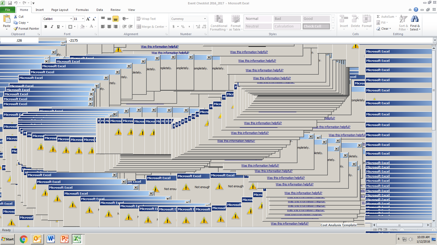The image size is (437, 245).
Task: Open the font size dropdown showing 11
Action: click(x=83, y=19)
